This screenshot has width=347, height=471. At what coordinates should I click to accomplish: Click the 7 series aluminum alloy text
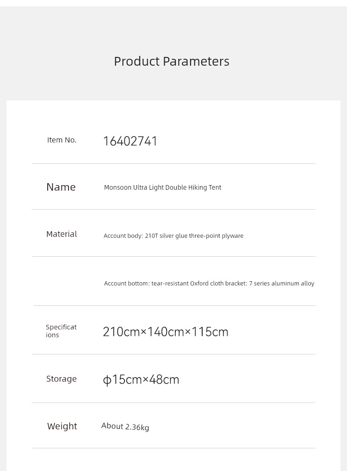click(x=281, y=283)
